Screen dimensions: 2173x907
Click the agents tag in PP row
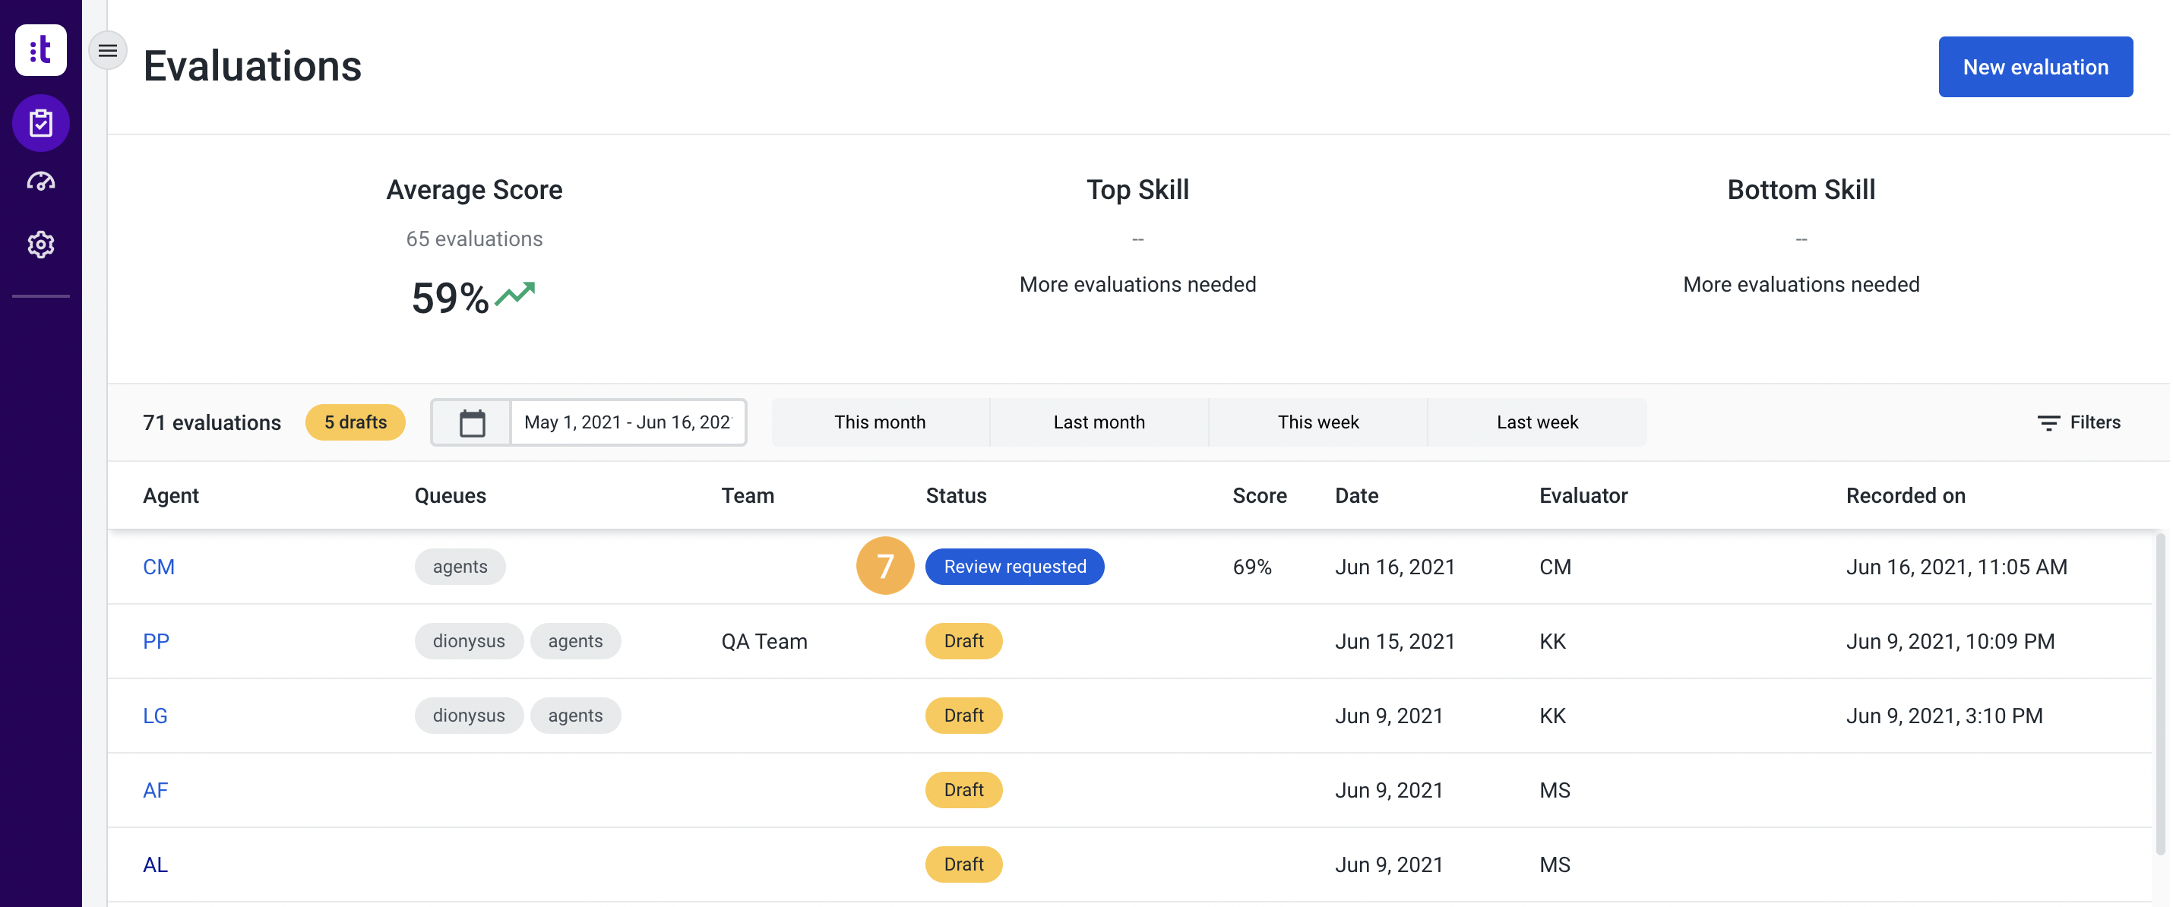(575, 641)
